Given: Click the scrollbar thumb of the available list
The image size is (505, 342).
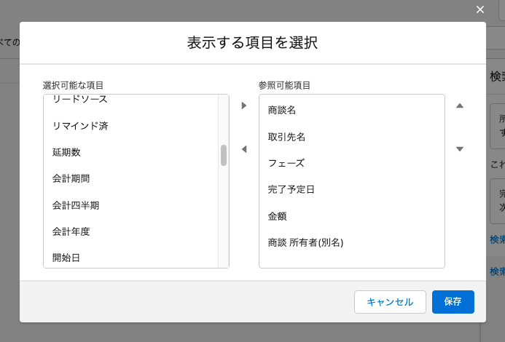Looking at the screenshot, I should point(224,156).
